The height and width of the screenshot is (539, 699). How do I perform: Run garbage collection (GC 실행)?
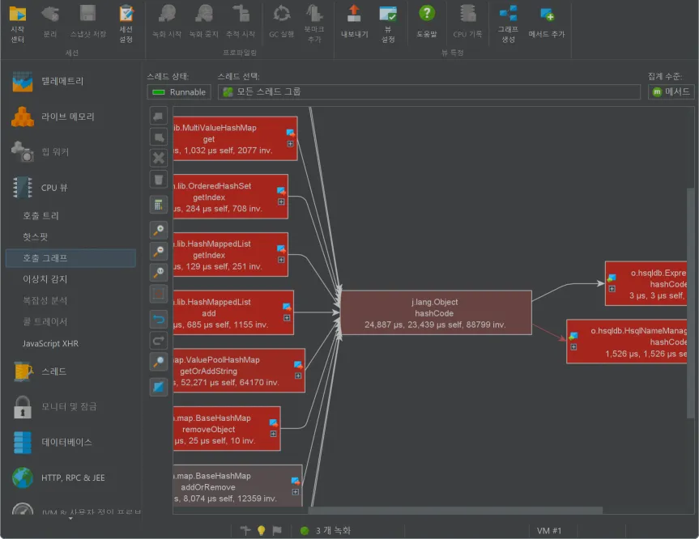point(281,23)
